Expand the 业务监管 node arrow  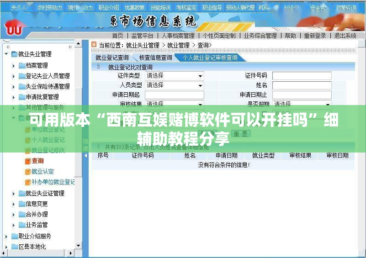click(x=14, y=225)
